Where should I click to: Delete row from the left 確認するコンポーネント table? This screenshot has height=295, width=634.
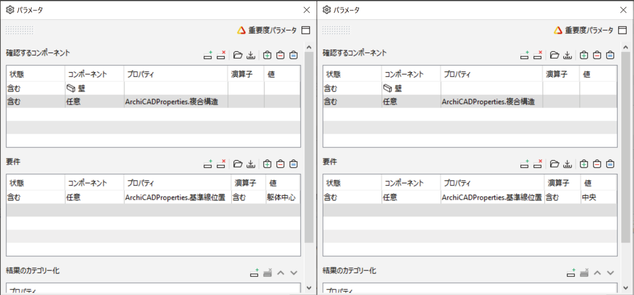pos(221,55)
